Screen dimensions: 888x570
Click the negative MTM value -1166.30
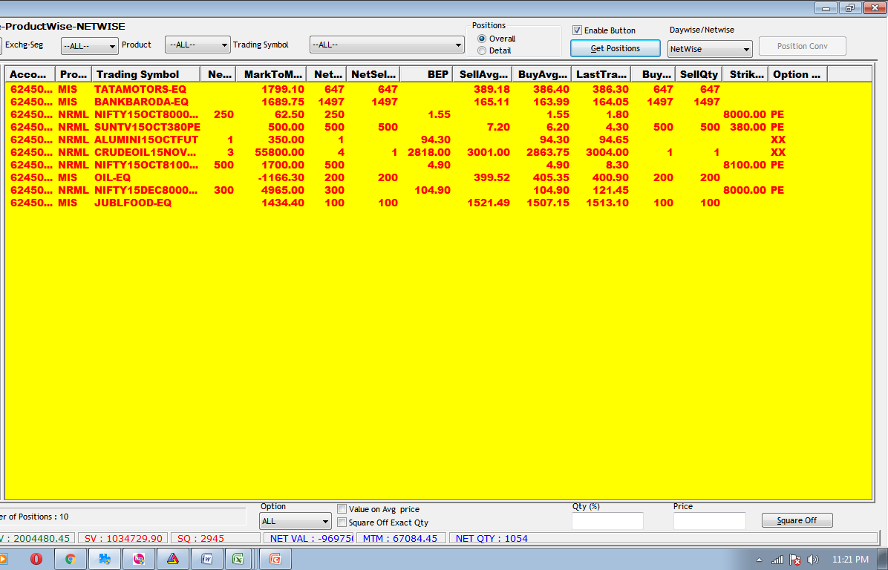tap(281, 177)
